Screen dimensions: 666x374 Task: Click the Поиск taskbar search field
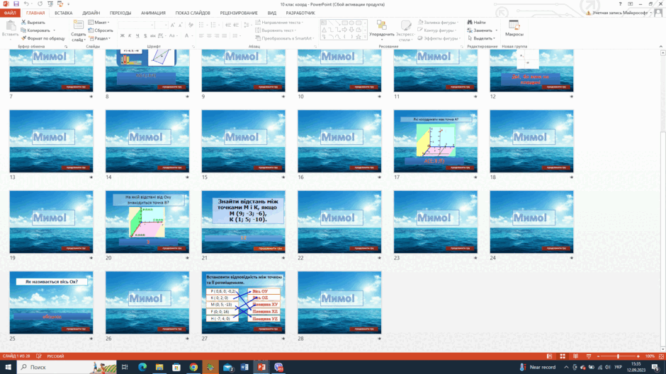tap(67, 367)
